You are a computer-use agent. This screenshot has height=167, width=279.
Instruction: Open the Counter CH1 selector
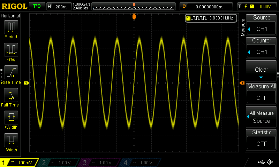(x=262, y=47)
